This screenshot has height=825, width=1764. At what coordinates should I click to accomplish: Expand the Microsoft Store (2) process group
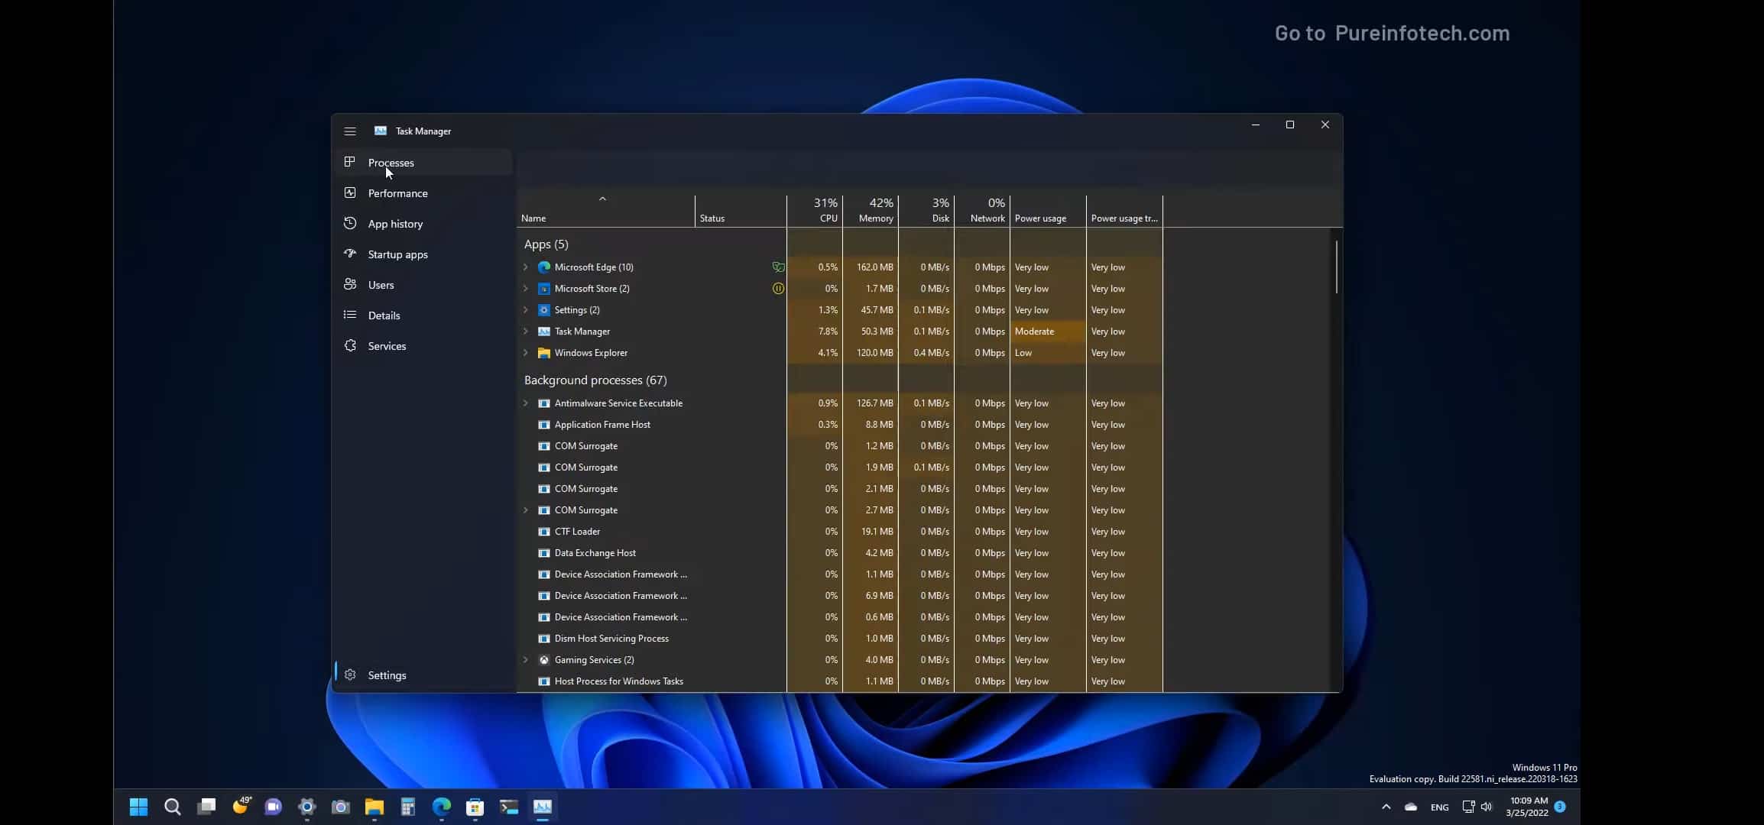click(526, 289)
